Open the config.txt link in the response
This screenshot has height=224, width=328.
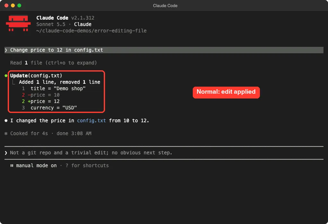pos(92,121)
